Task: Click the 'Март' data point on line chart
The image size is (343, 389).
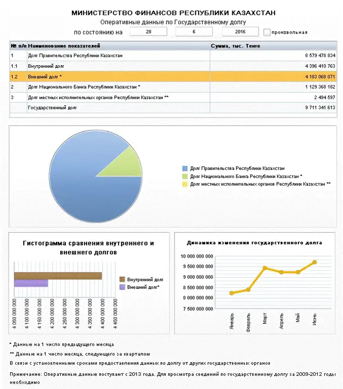Action: click(x=265, y=268)
